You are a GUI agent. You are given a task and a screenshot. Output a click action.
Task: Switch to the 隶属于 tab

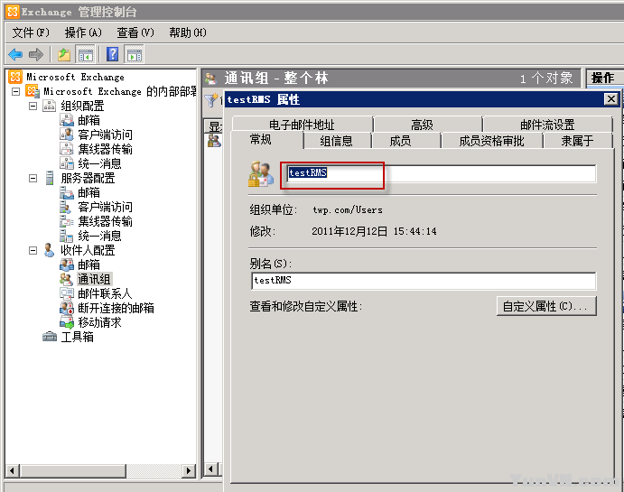(x=577, y=141)
